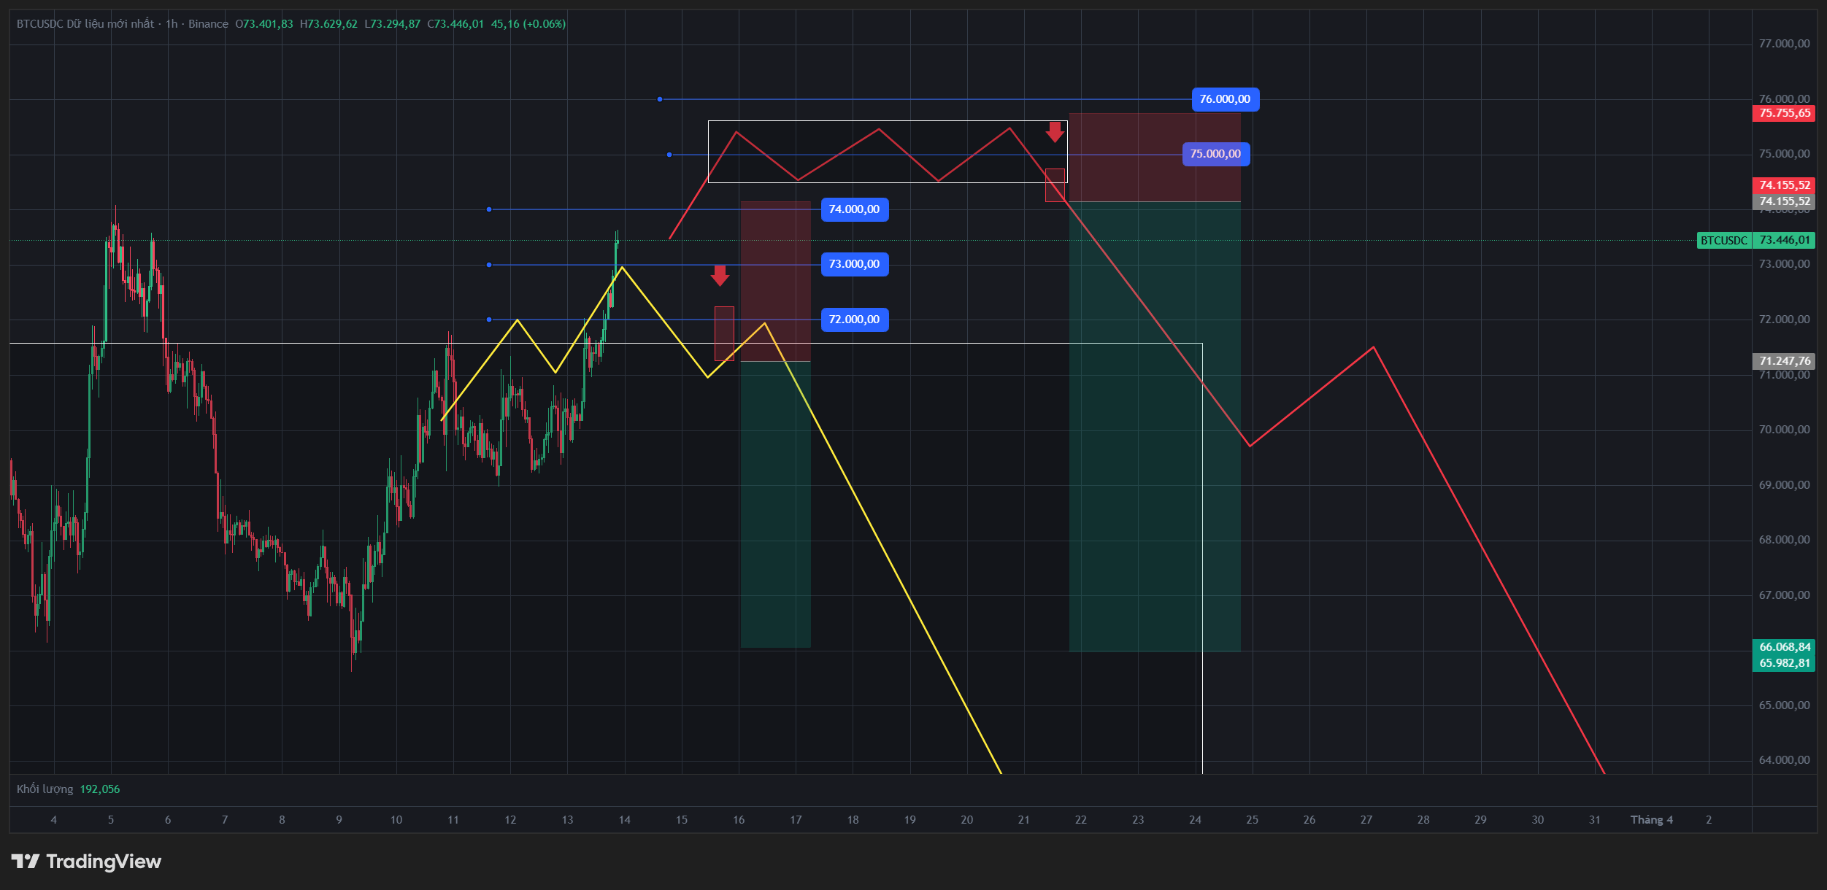Click the blue start dot of the 74.000,00 line
This screenshot has width=1827, height=890.
(x=489, y=209)
